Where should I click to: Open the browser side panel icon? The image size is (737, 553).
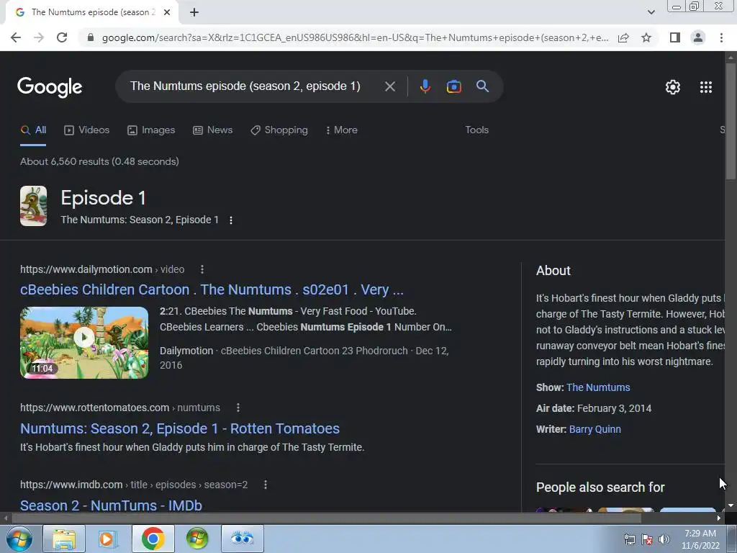pyautogui.click(x=675, y=37)
